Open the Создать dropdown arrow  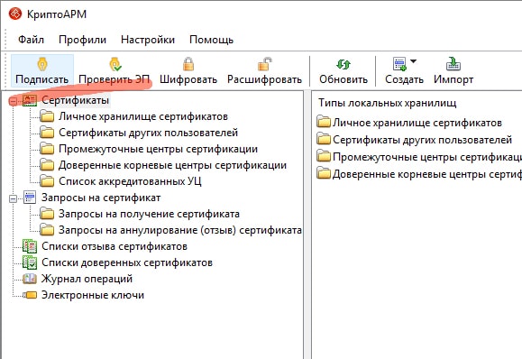[413, 61]
